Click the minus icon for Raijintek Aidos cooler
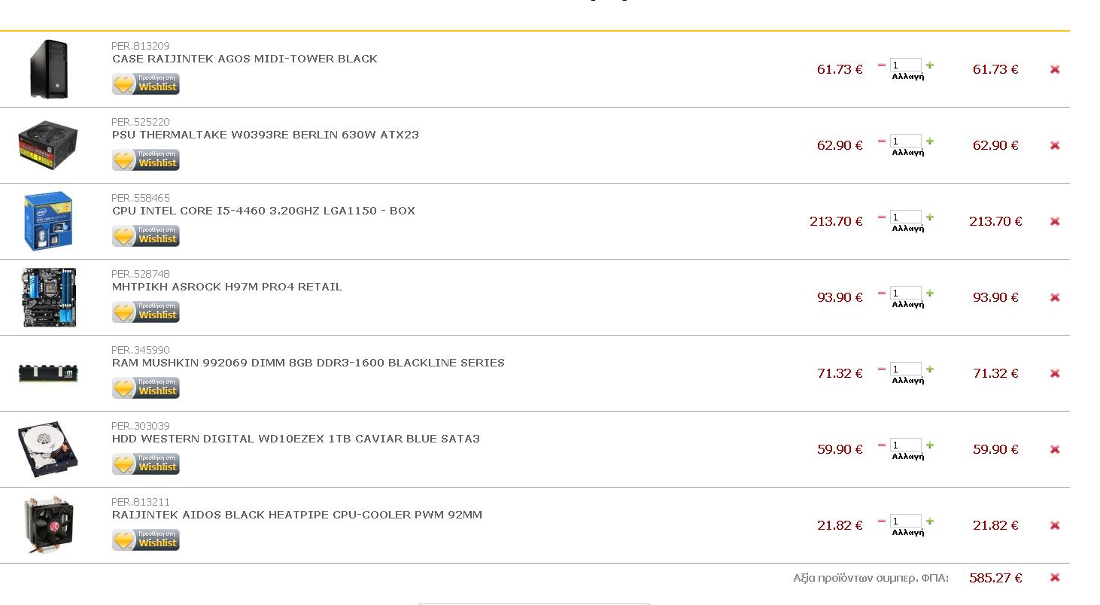 pyautogui.click(x=882, y=521)
